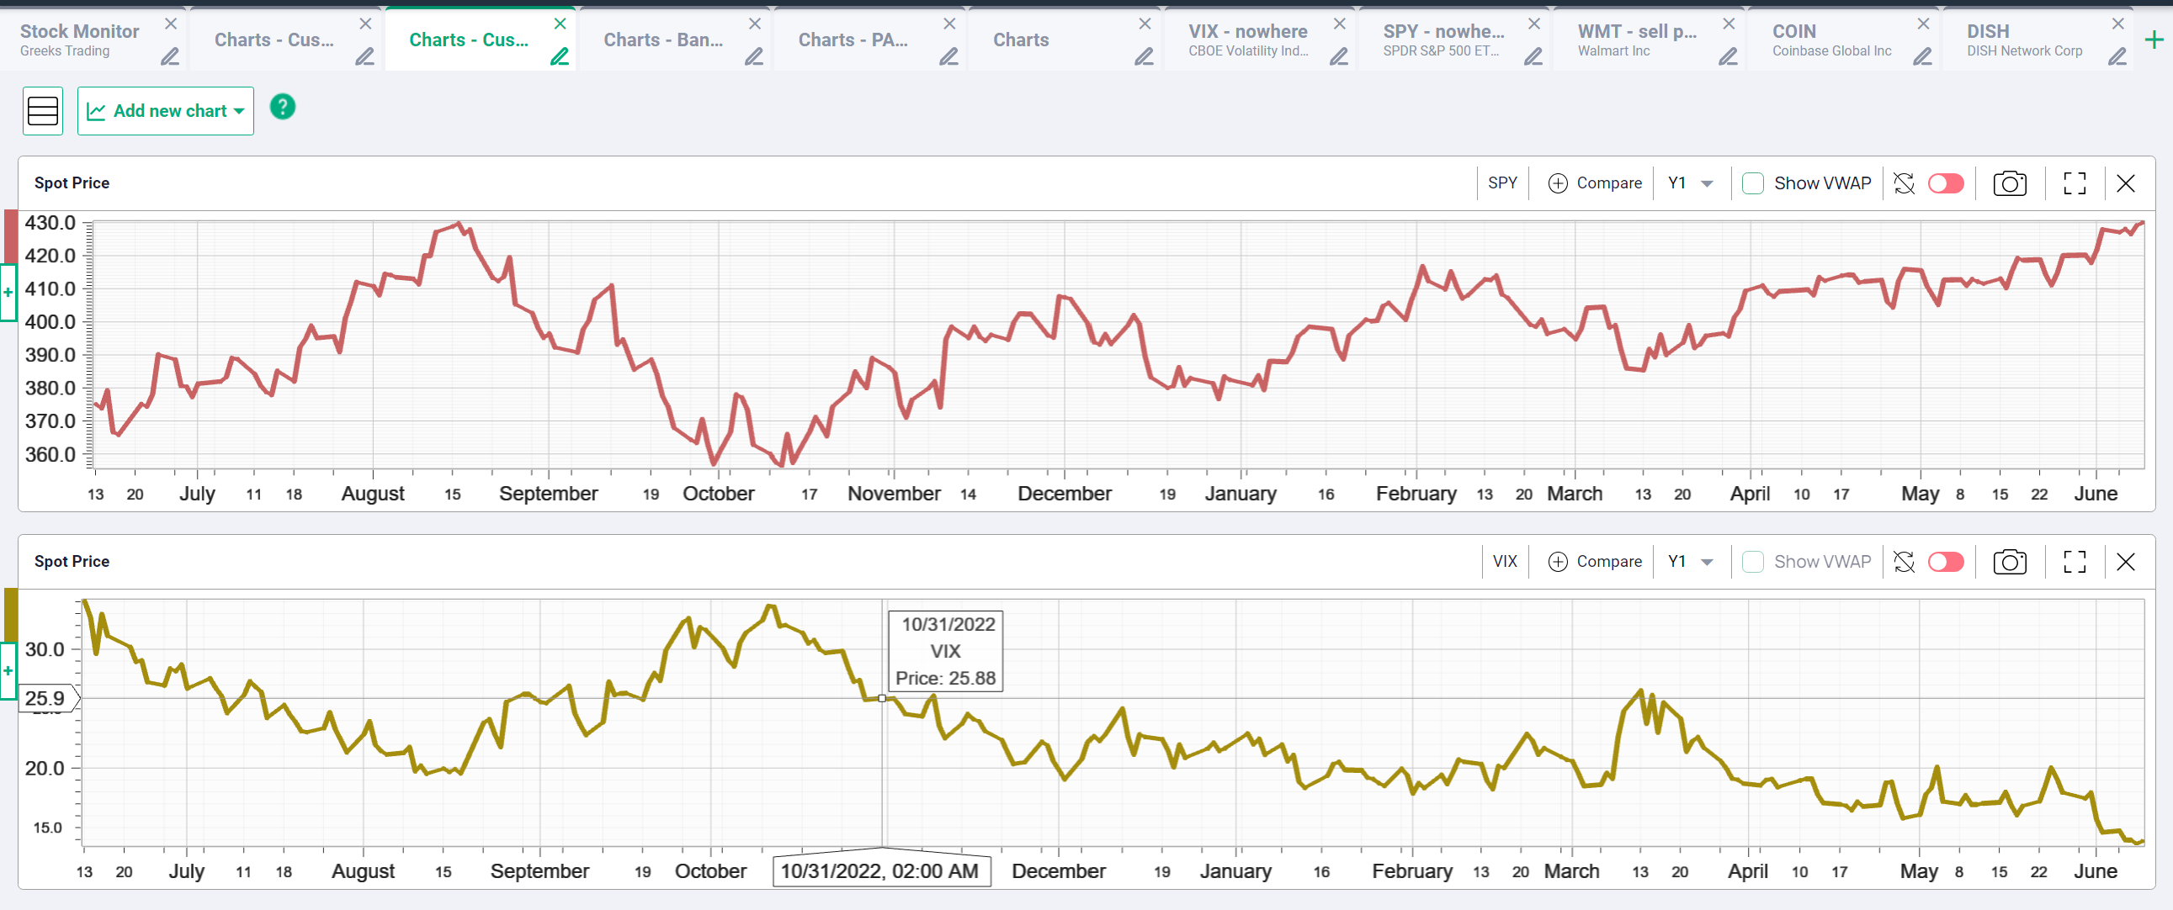
Task: Take a snapshot of the SPY chart
Action: tap(2011, 183)
